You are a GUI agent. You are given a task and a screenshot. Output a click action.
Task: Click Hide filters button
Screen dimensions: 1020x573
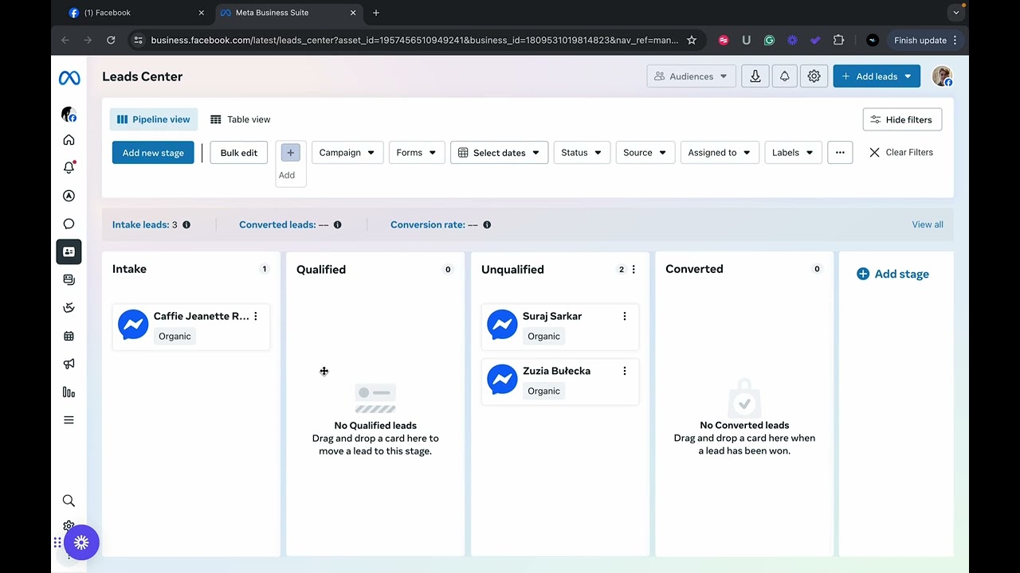[902, 119]
